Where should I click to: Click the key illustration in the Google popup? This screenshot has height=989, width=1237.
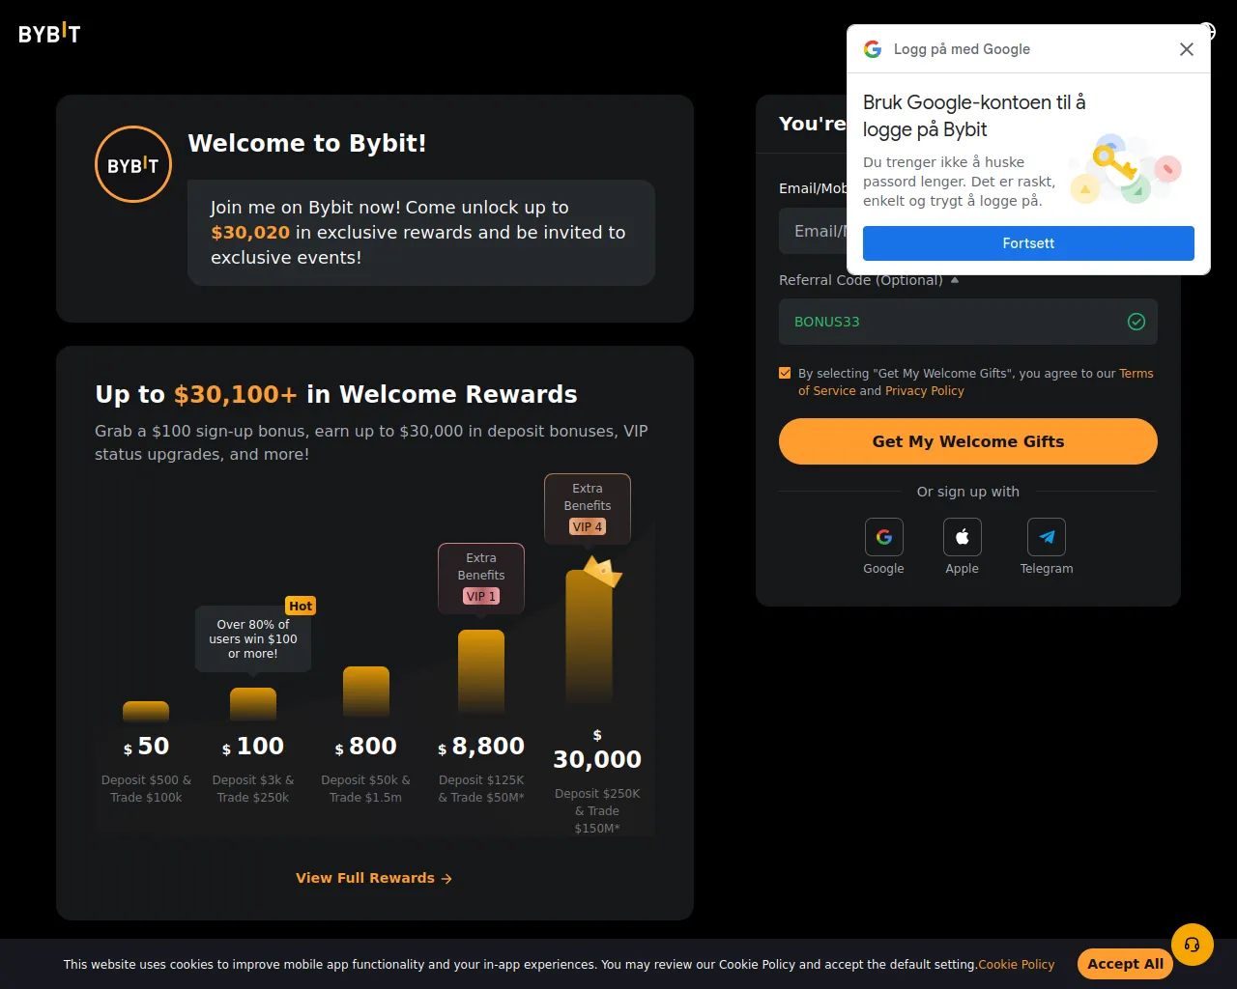[x=1126, y=171]
